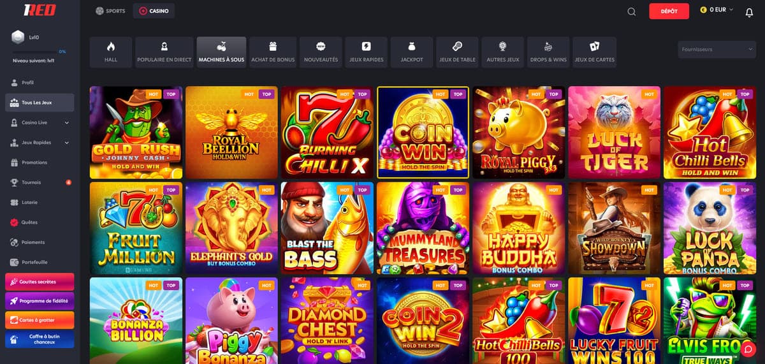The width and height of the screenshot is (765, 364).
Task: Click the Quêtes badge icon
Action: point(15,222)
